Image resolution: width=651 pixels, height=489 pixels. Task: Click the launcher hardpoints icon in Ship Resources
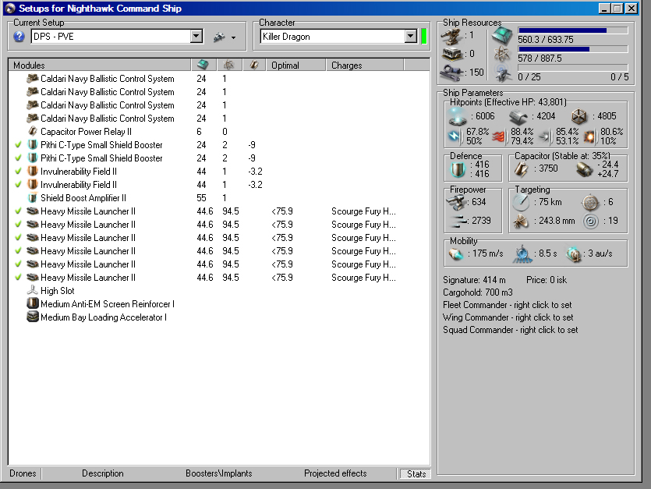(x=451, y=54)
